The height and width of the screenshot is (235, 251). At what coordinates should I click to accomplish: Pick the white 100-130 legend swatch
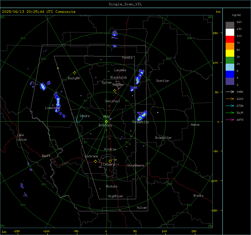point(230,32)
